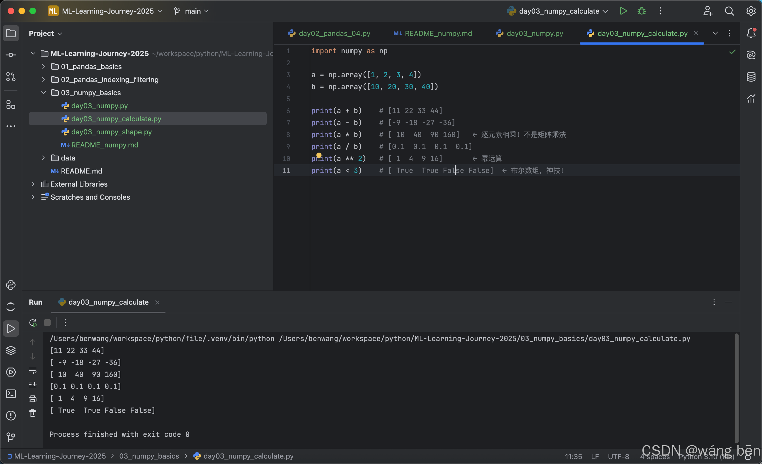
Task: Toggle the Project tool window folder icon
Action: coord(11,33)
